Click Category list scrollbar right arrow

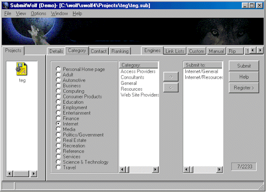[155, 169]
